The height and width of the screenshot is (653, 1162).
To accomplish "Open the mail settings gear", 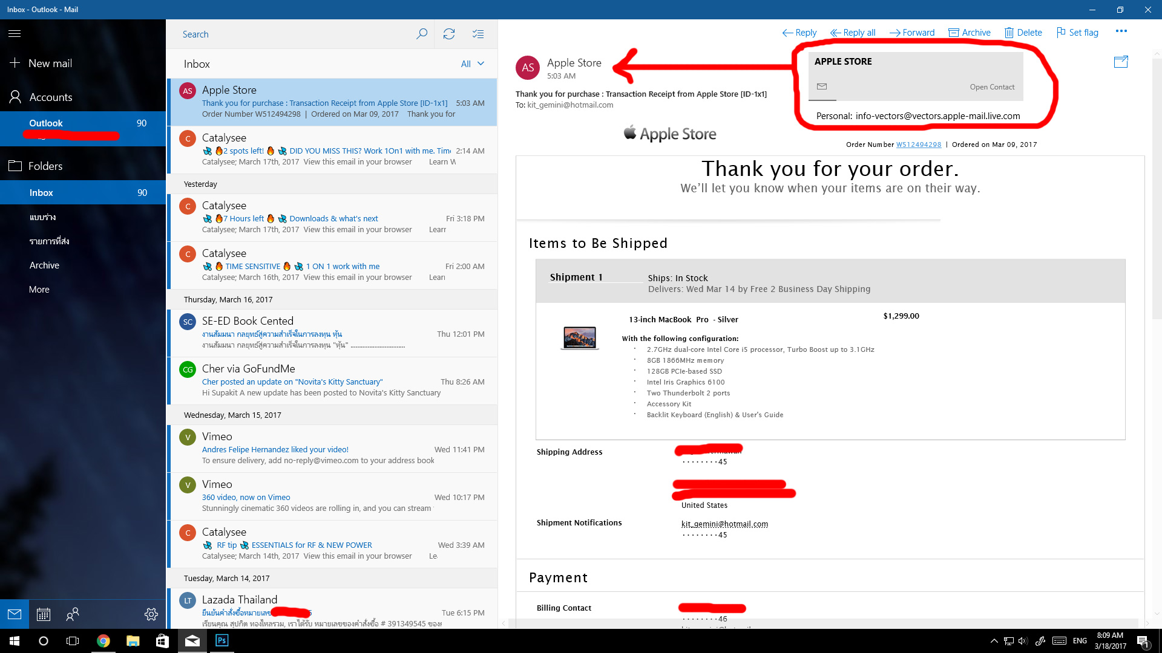I will pyautogui.click(x=151, y=614).
